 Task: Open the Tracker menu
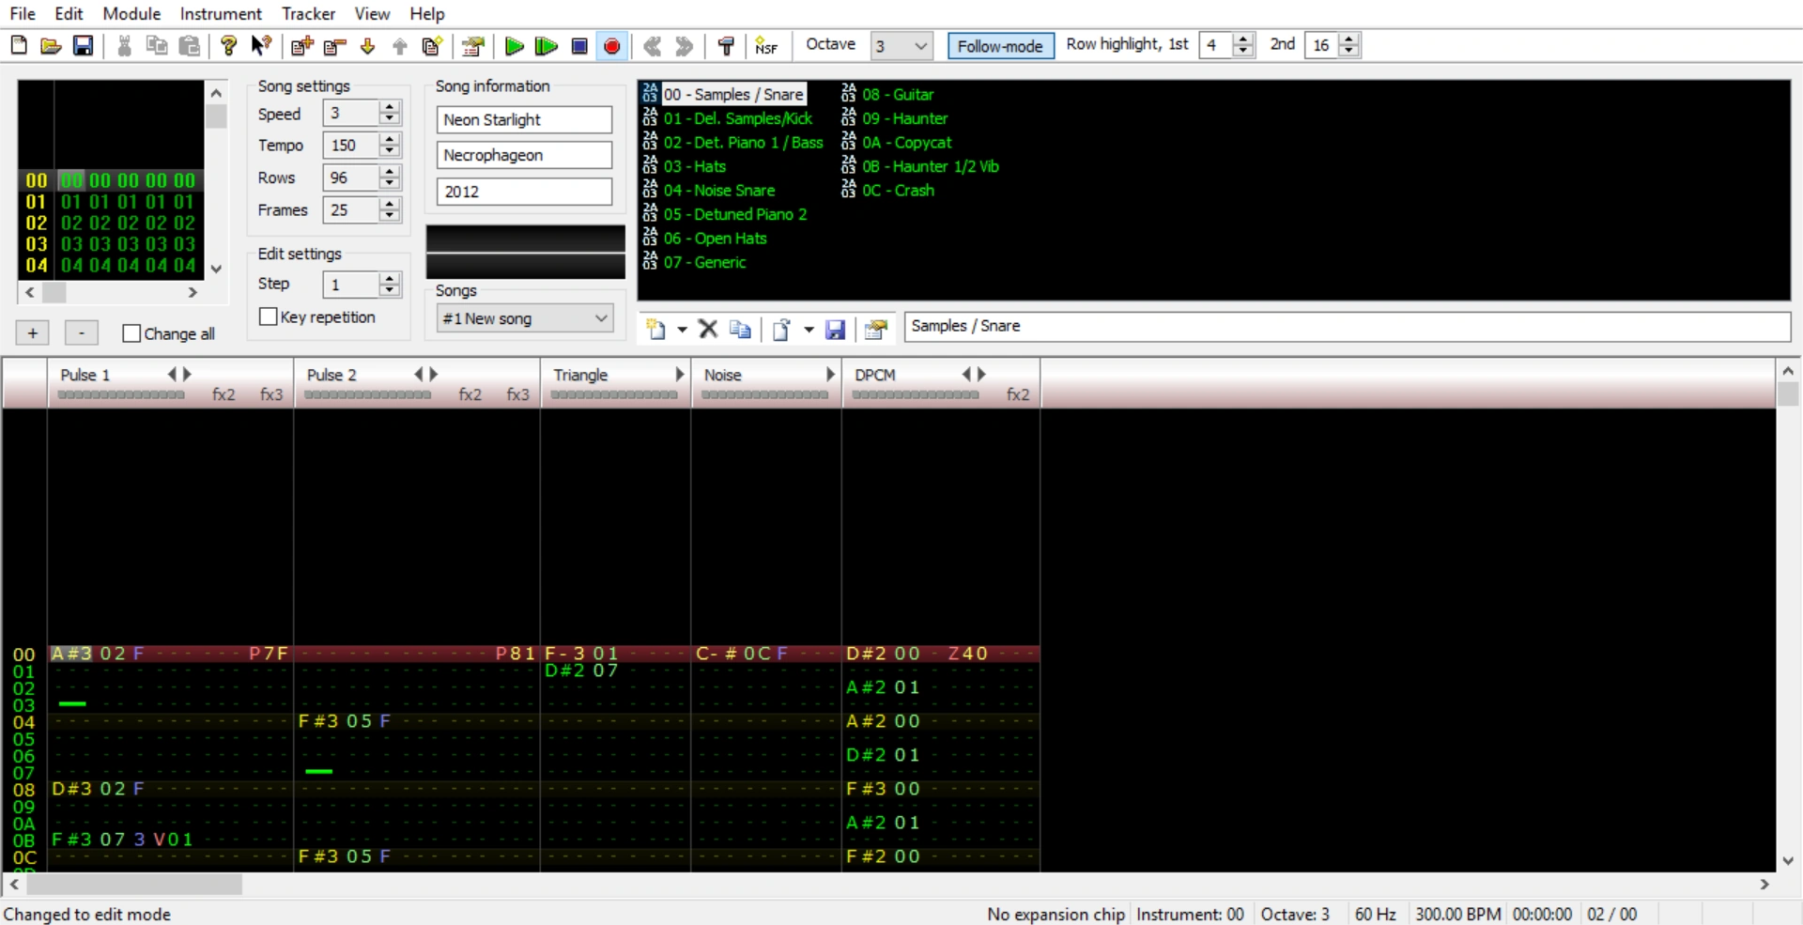coord(308,13)
